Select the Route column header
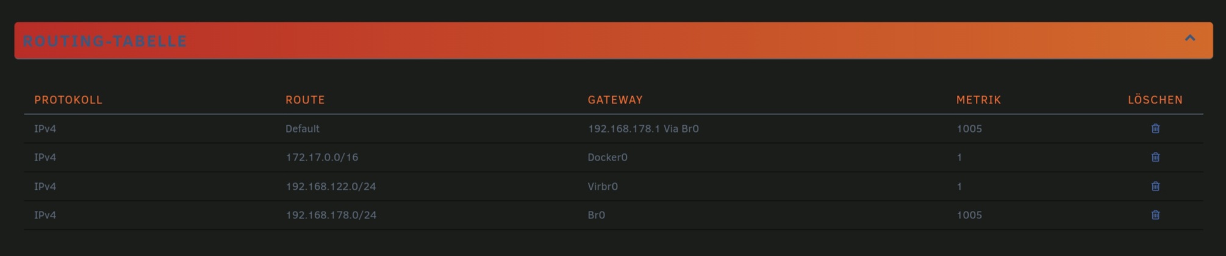Screen dimensions: 1226x256 point(305,100)
